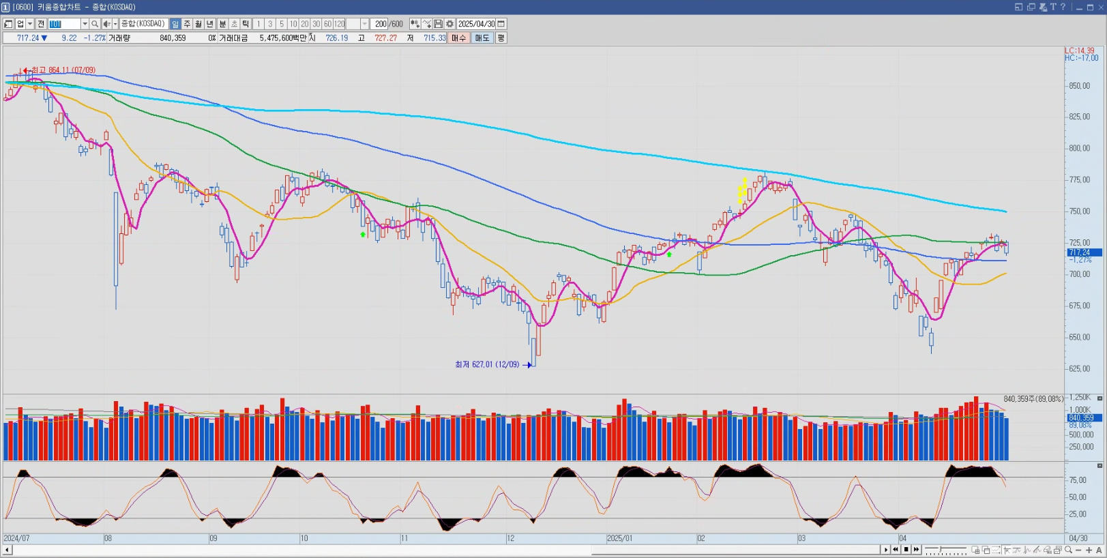1107x558 pixels.
Task: Click the rewind replay button
Action: [x=896, y=550]
